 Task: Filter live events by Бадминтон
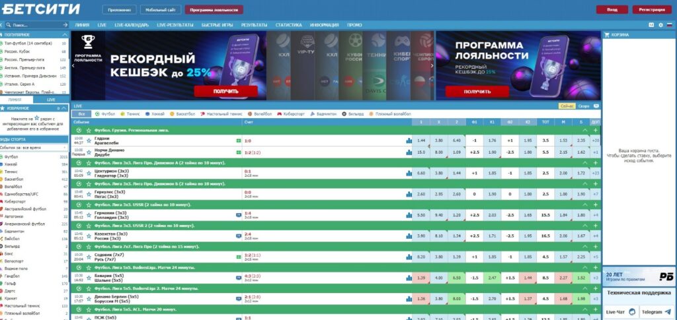pyautogui.click(x=324, y=114)
